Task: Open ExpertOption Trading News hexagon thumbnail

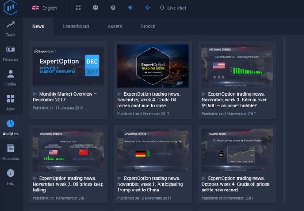Action: tap(153, 66)
